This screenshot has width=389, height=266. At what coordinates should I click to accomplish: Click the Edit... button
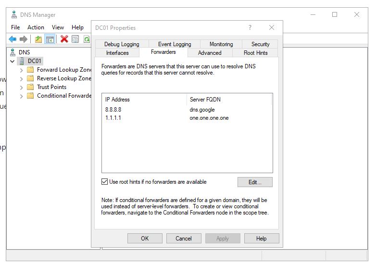point(255,182)
